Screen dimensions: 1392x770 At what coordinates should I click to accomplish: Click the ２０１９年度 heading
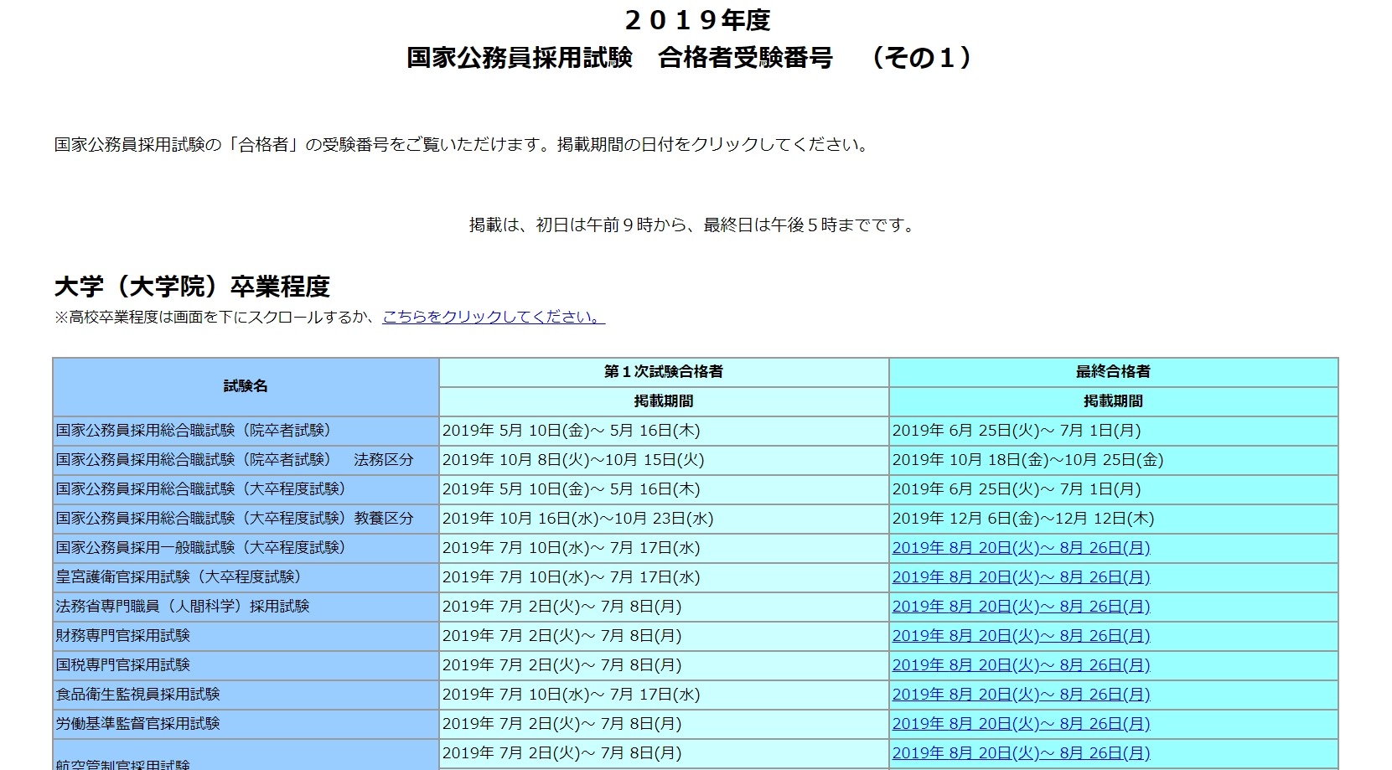697,19
